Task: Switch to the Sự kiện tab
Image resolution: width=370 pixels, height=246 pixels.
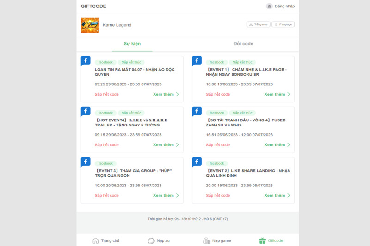Action: (x=132, y=44)
